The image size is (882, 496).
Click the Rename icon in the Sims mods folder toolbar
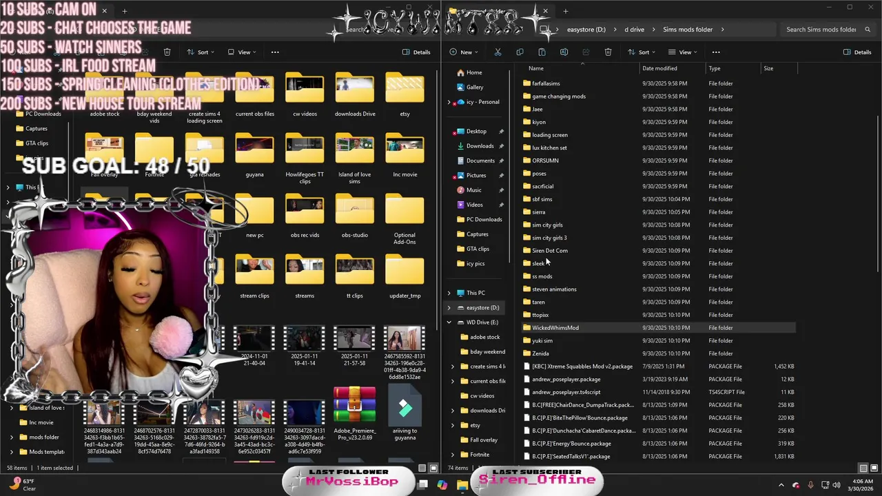(x=564, y=52)
